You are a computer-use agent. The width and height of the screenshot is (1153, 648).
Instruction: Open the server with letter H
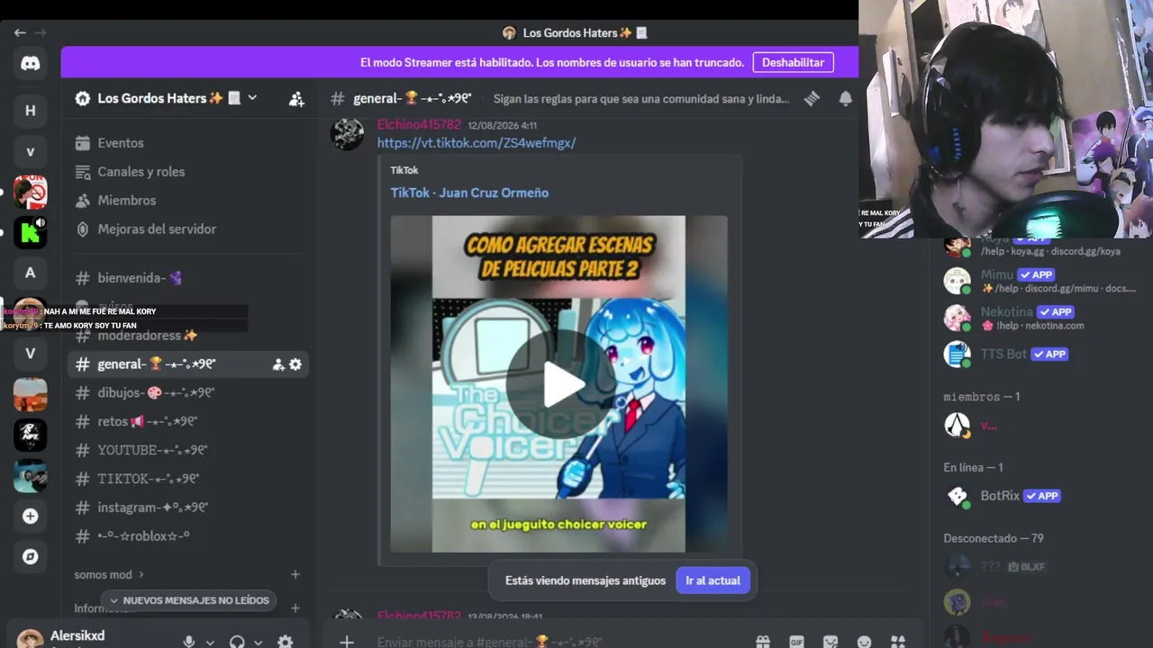(x=30, y=111)
